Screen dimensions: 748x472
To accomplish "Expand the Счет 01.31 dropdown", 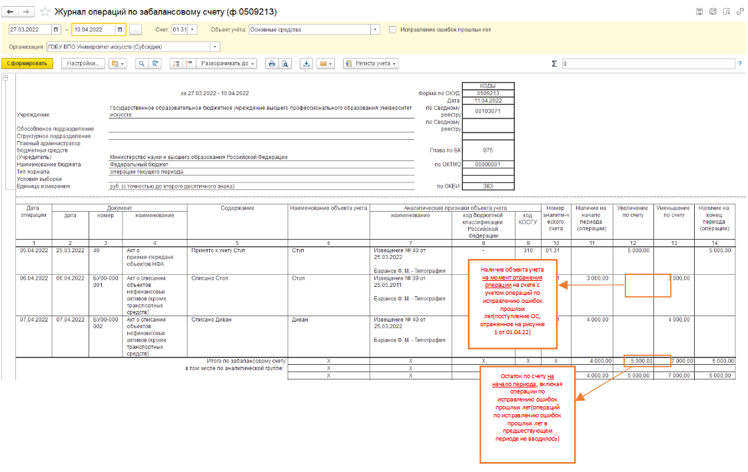I will [192, 29].
